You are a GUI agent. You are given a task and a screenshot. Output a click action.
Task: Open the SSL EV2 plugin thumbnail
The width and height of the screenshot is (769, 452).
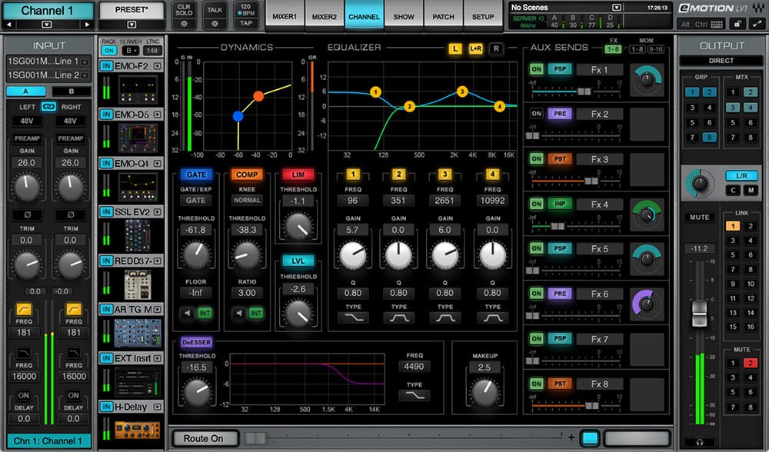point(138,235)
